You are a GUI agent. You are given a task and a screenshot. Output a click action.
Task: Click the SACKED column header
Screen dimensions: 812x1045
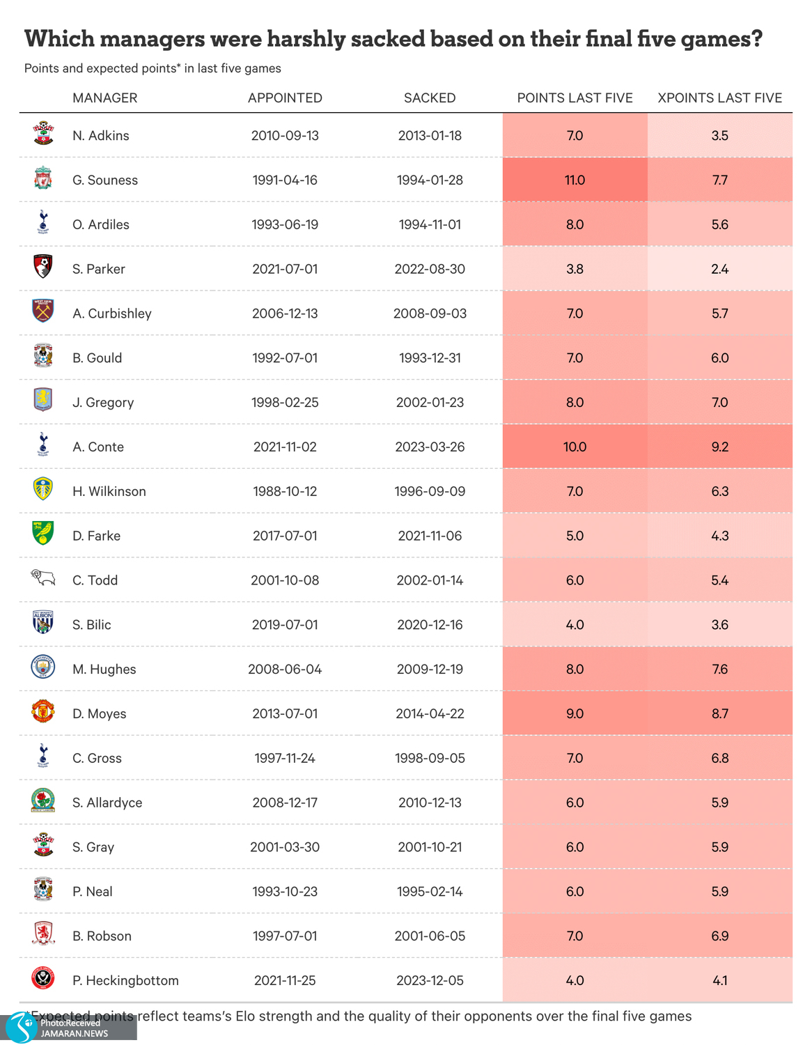pos(430,98)
